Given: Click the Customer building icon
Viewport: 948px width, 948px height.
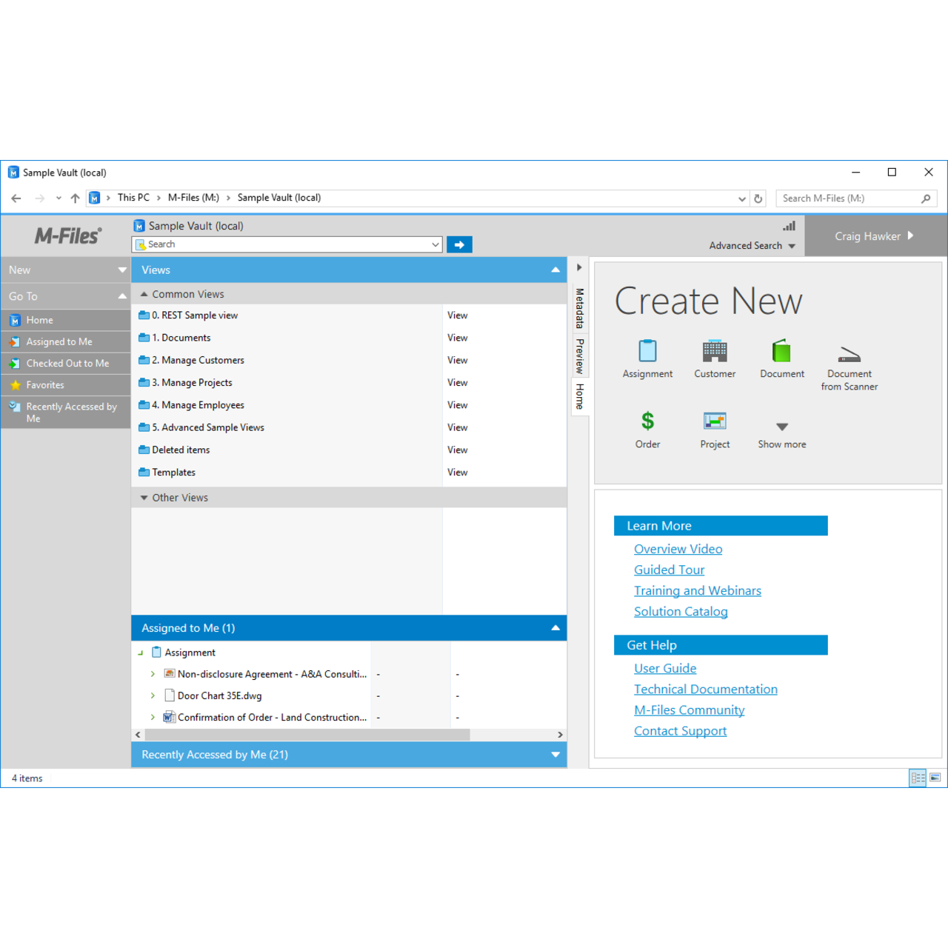Looking at the screenshot, I should pos(715,350).
